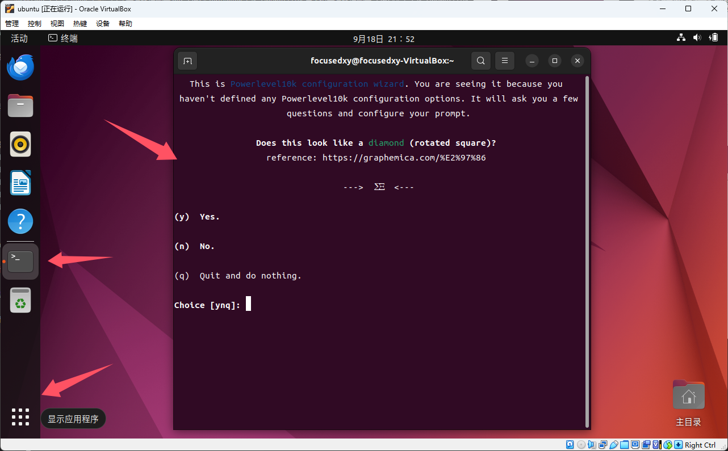The height and width of the screenshot is (451, 728).
Task: Click the Right Ctrl host key label
Action: click(x=700, y=445)
